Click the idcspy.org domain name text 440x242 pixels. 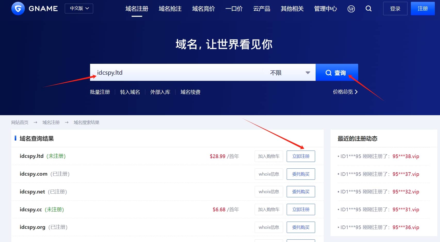click(x=33, y=227)
